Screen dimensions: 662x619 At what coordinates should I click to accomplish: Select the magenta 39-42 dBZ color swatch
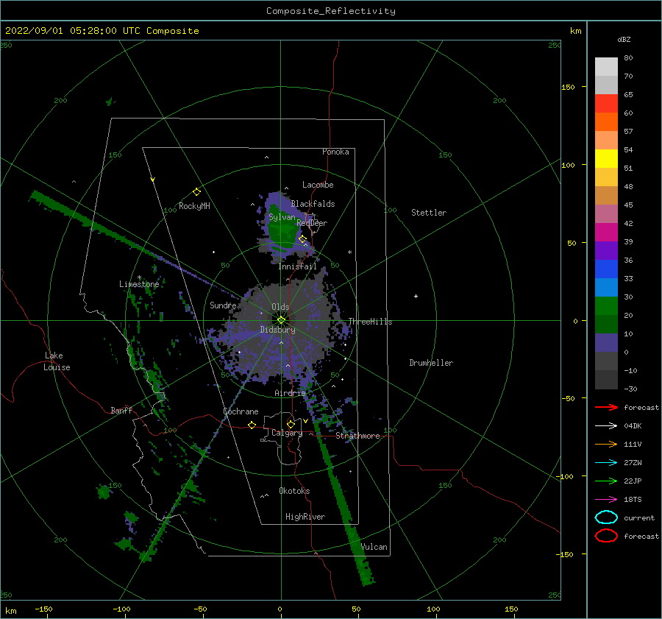tap(606, 233)
